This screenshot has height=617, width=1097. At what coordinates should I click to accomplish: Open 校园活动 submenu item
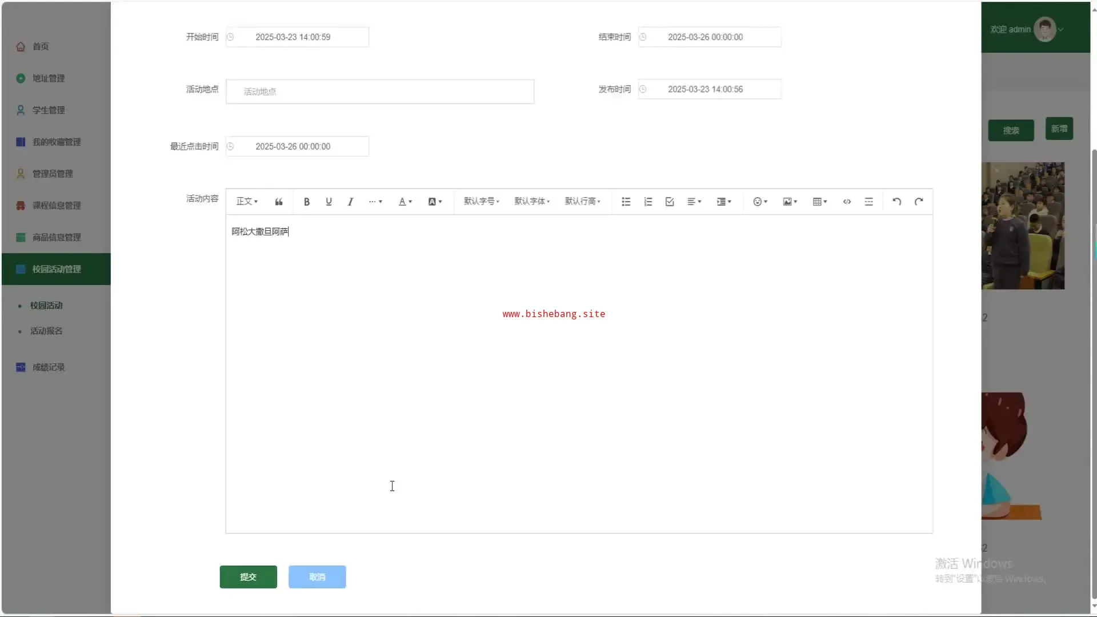pyautogui.click(x=46, y=306)
